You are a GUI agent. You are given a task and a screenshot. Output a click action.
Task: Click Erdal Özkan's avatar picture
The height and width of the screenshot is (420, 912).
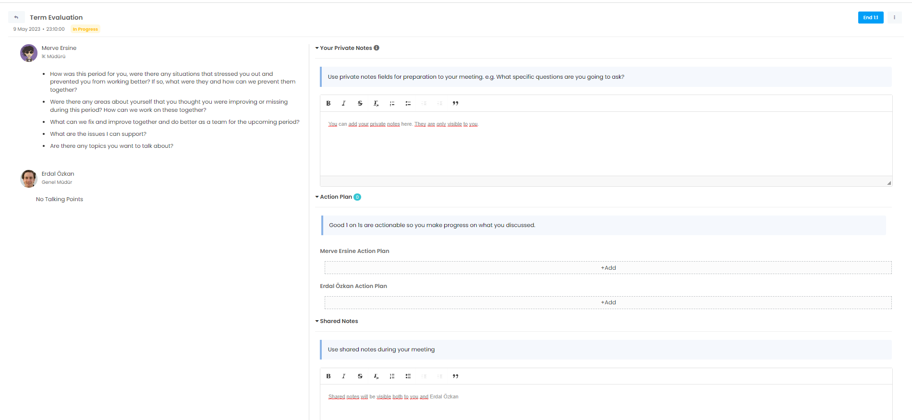[x=29, y=179]
